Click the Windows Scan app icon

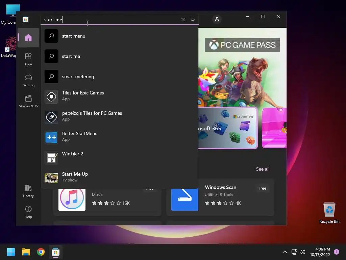185,199
